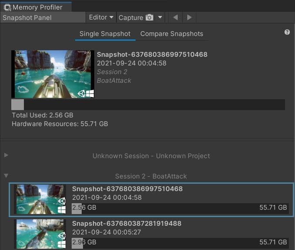Click the forward navigation arrow
Viewport: 295px width, 250px height.
[189, 18]
